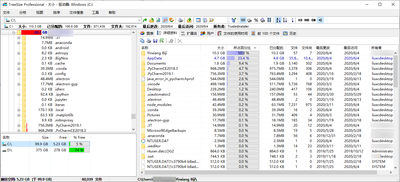
Task: Toggle automatic units button after GB
Action: [x=320, y=20]
